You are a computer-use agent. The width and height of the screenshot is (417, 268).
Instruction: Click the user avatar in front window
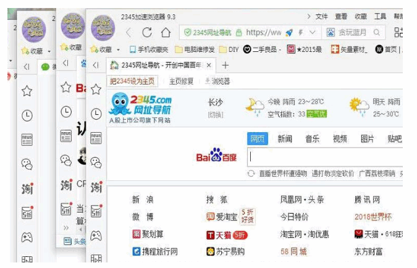click(103, 28)
